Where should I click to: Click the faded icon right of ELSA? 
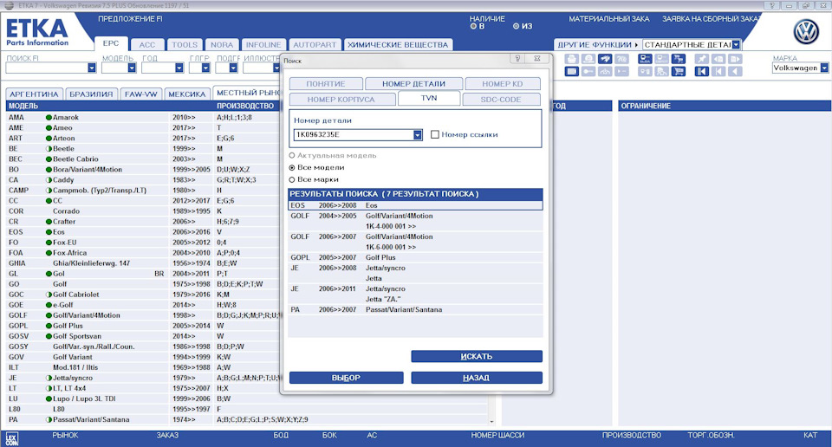tap(661, 59)
